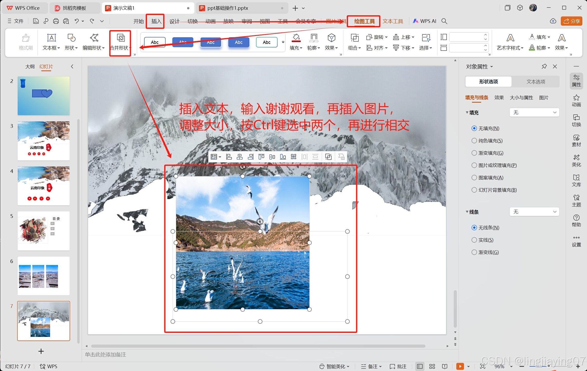
Task: Pin the Object Properties panel
Action: (x=544, y=66)
